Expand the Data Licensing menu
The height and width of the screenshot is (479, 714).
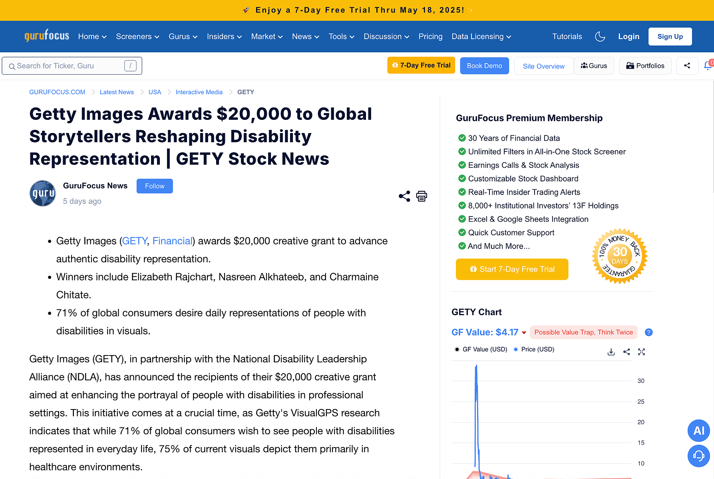(x=481, y=36)
